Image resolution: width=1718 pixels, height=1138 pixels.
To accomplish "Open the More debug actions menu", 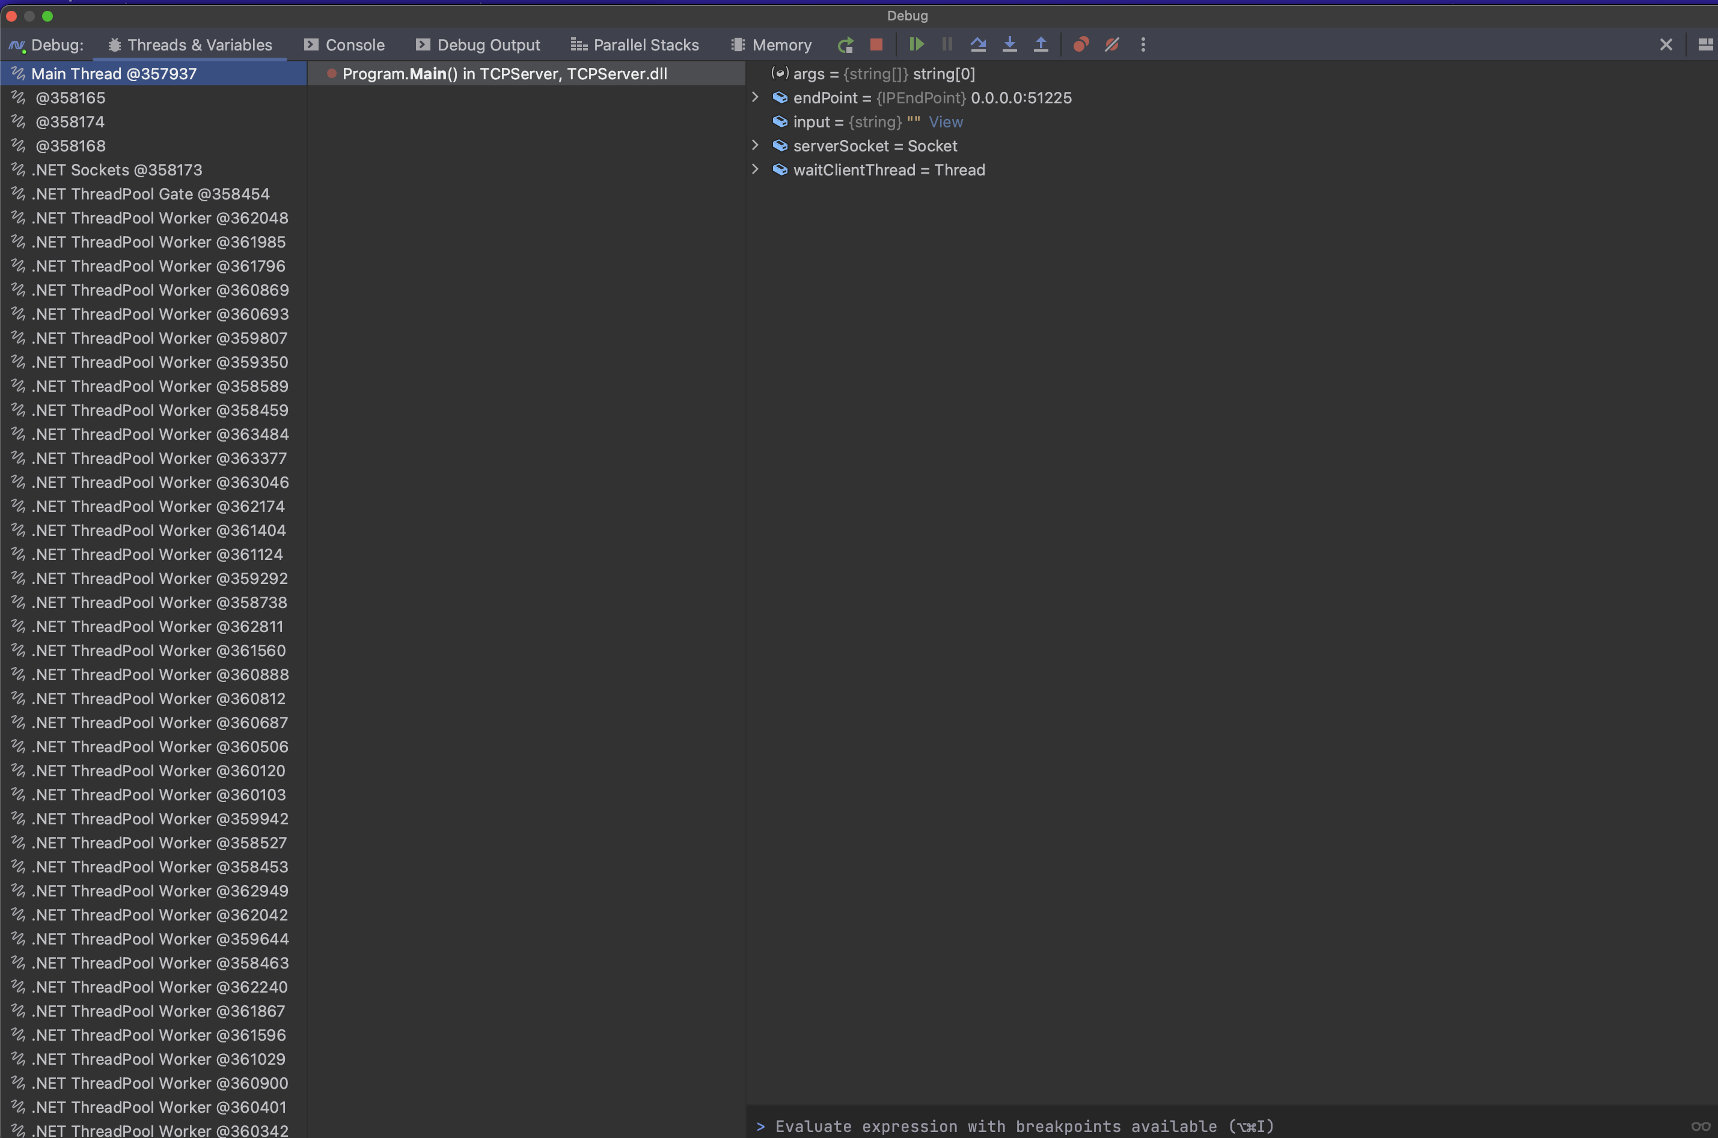I will click(1143, 45).
